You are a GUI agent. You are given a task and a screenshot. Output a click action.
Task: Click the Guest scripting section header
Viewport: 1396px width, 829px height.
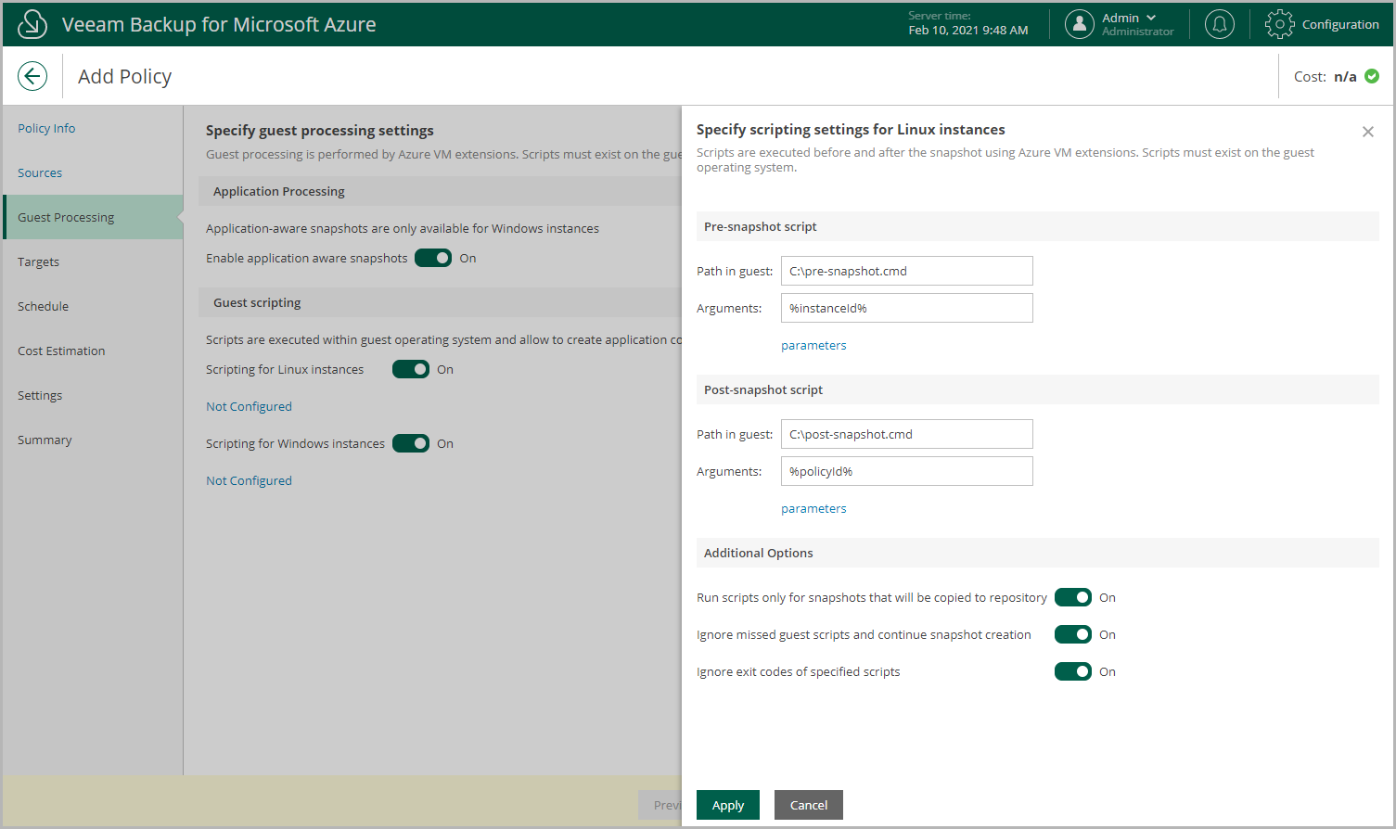pos(440,302)
